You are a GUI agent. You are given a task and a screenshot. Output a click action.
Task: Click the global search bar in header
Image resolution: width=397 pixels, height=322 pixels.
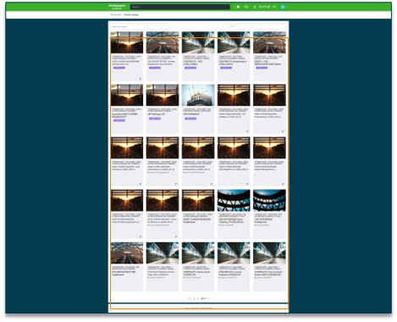[180, 7]
